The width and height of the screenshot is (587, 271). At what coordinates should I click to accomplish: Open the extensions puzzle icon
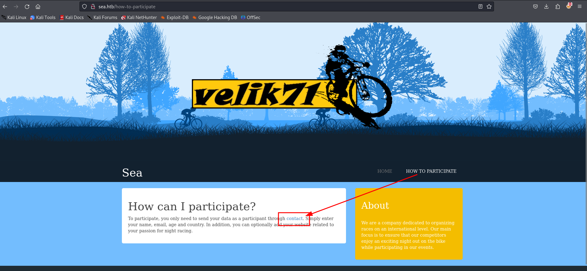[558, 6]
